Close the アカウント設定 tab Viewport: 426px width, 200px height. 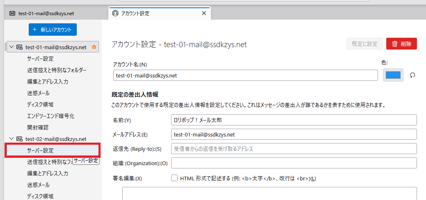click(204, 13)
